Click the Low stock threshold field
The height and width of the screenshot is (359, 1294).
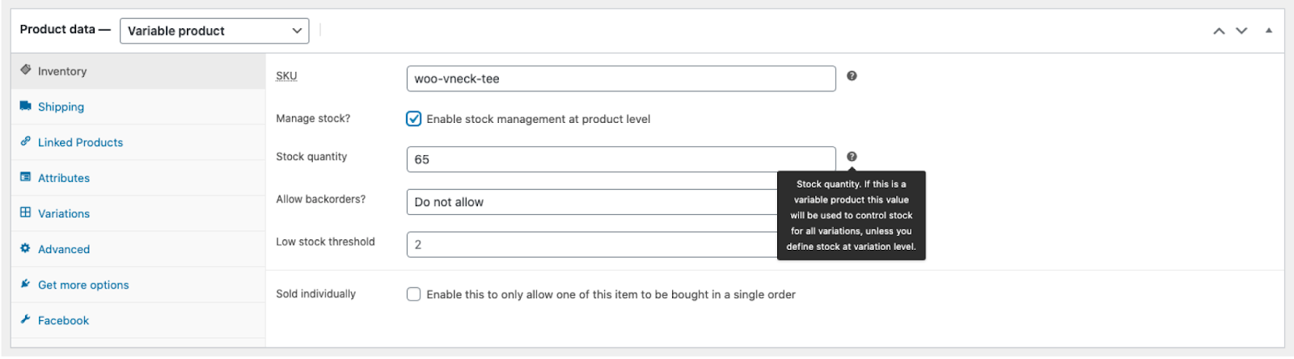pos(592,244)
